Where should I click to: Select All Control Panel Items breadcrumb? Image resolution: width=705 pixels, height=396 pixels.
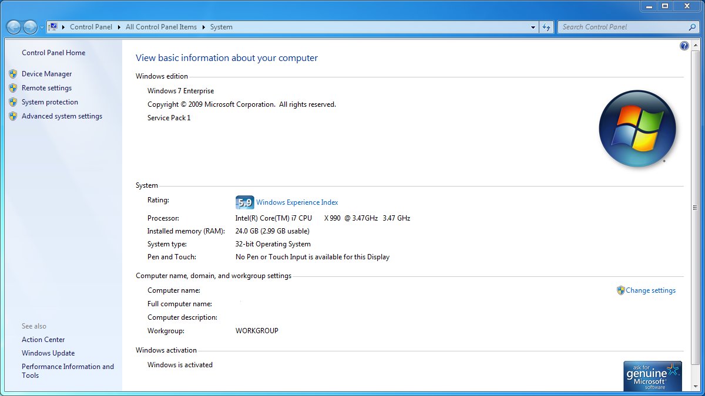(x=161, y=27)
